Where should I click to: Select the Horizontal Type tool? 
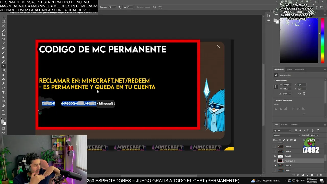[3, 92]
